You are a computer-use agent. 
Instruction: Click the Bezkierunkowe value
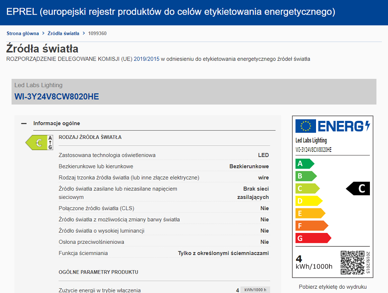click(x=249, y=166)
